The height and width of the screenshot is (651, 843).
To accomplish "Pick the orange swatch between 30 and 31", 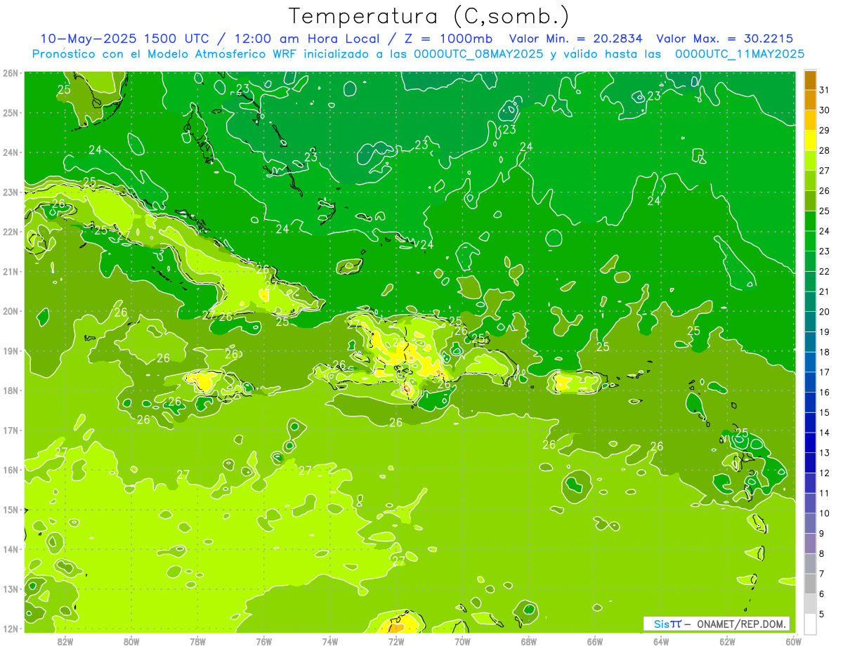I will click(810, 100).
